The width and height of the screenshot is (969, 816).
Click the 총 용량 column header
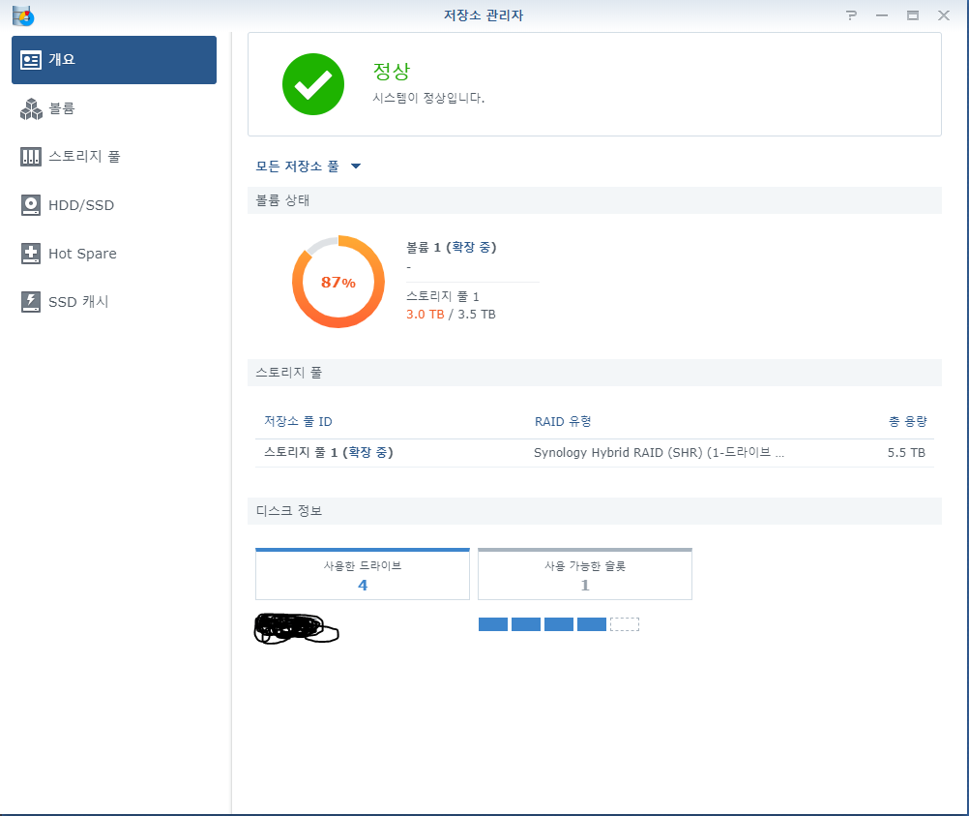click(908, 421)
